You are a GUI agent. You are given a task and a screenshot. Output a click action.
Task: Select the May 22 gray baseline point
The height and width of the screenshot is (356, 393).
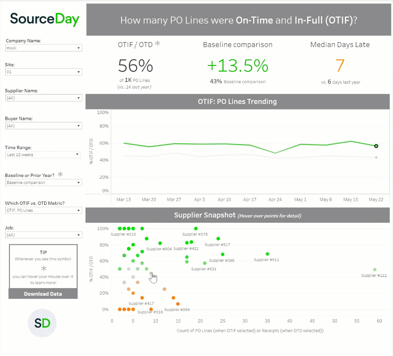(376, 157)
